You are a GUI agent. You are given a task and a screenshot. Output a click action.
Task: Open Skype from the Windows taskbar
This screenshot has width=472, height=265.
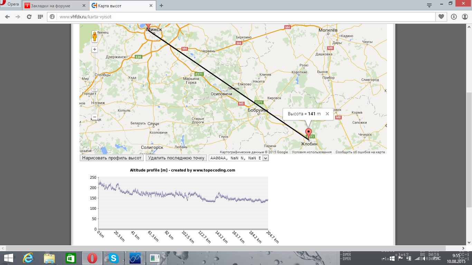coord(113,258)
